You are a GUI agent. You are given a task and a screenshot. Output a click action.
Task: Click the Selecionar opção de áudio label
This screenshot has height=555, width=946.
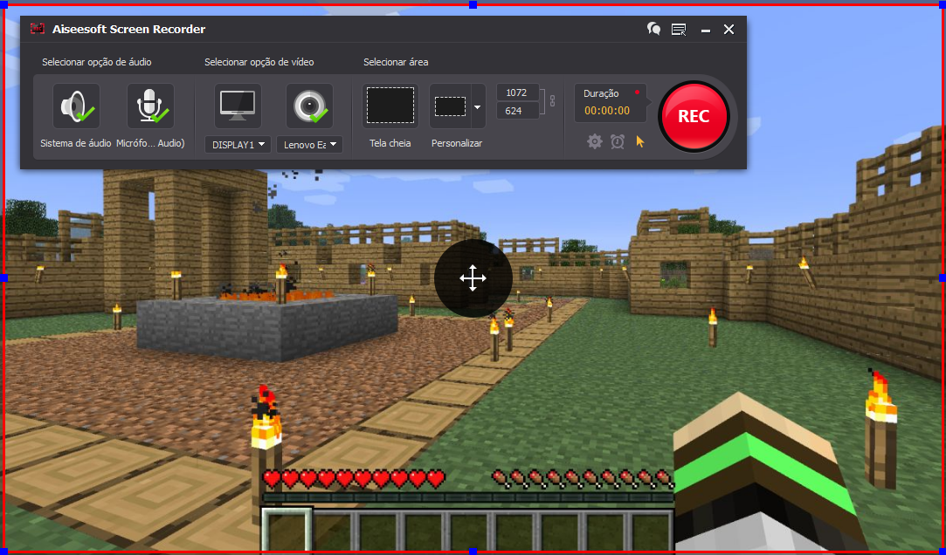(97, 62)
